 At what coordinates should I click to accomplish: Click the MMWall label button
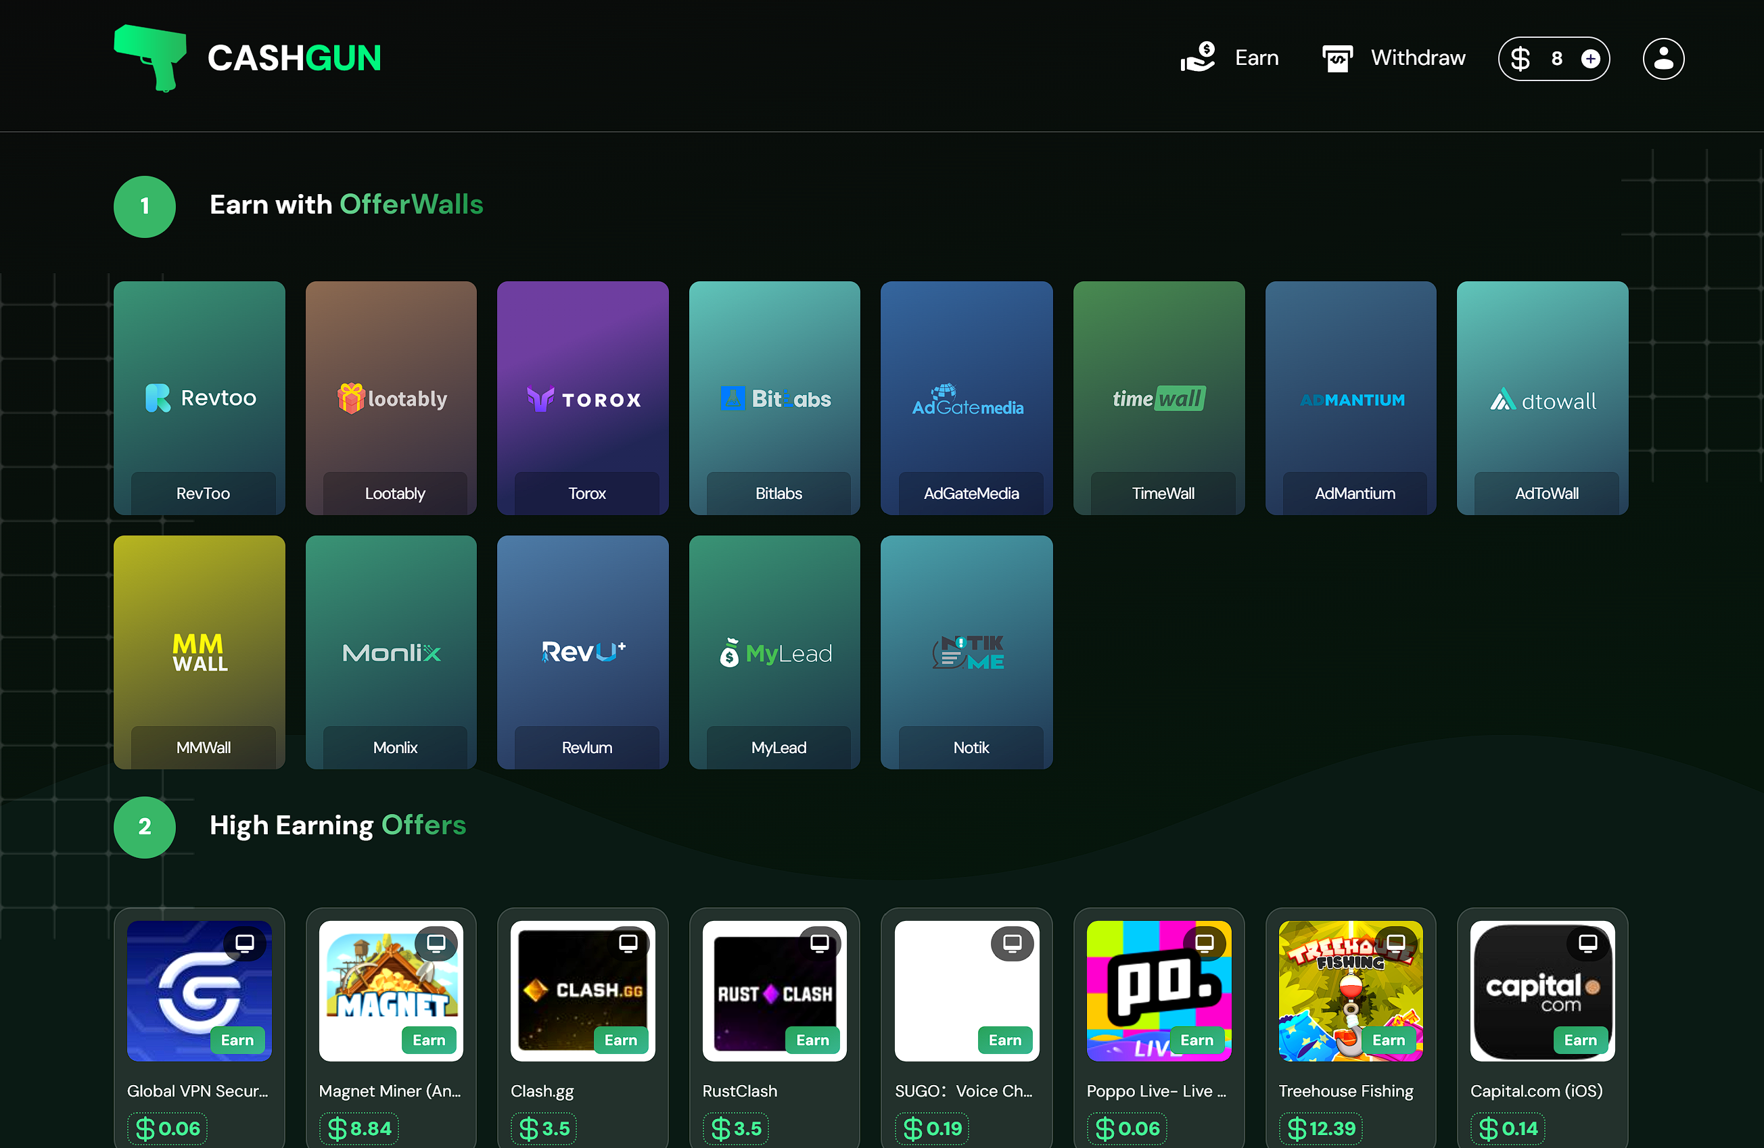[x=203, y=747]
